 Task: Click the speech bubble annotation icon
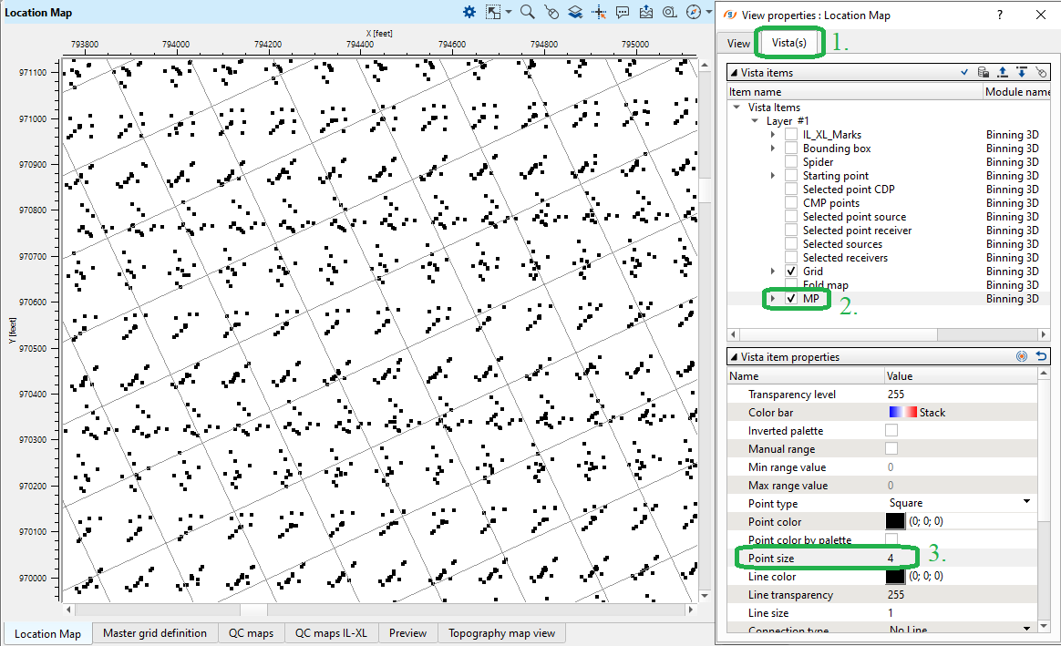(623, 12)
